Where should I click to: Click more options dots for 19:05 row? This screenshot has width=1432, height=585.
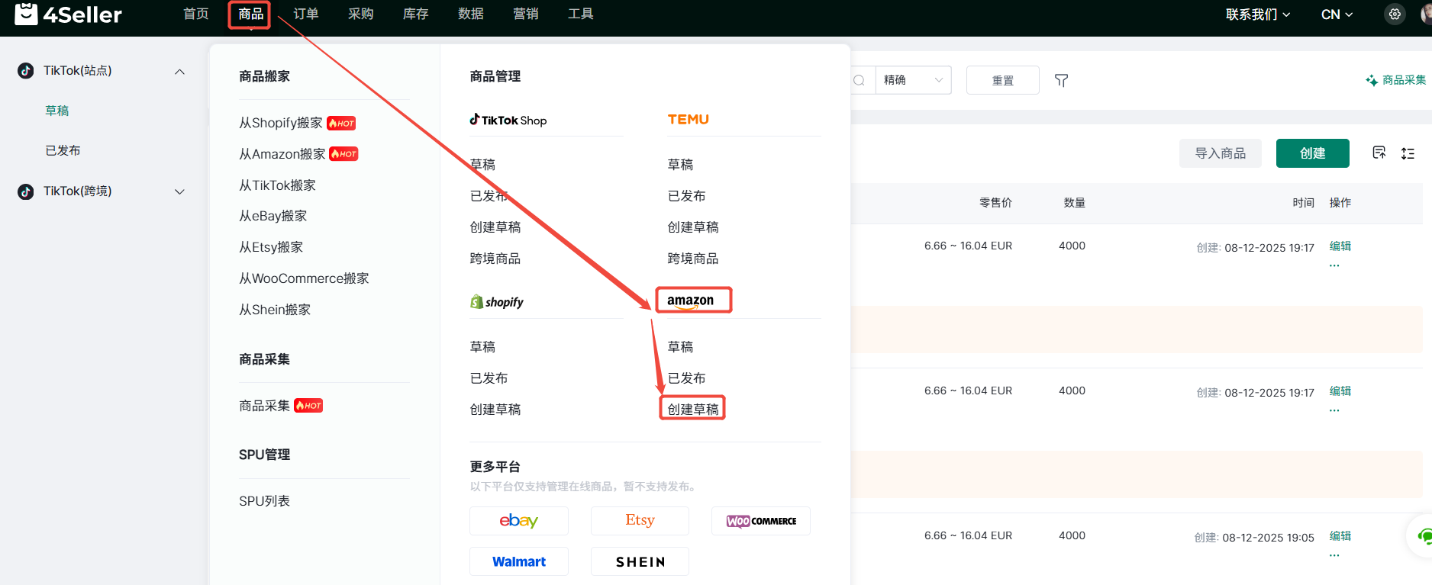(x=1334, y=555)
